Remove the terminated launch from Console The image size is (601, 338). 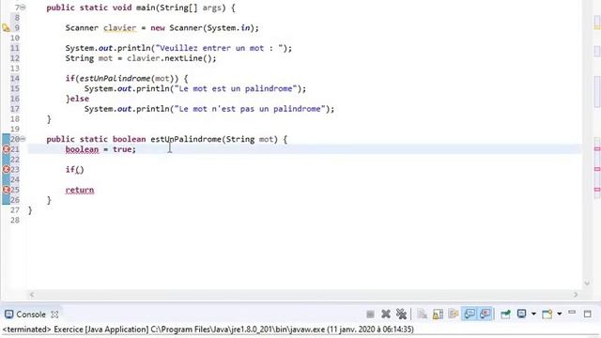point(386,315)
